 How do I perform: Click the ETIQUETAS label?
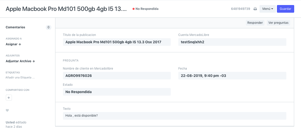tap(13, 72)
